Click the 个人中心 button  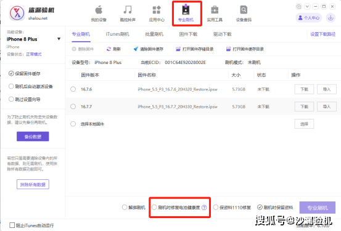[x=309, y=18]
